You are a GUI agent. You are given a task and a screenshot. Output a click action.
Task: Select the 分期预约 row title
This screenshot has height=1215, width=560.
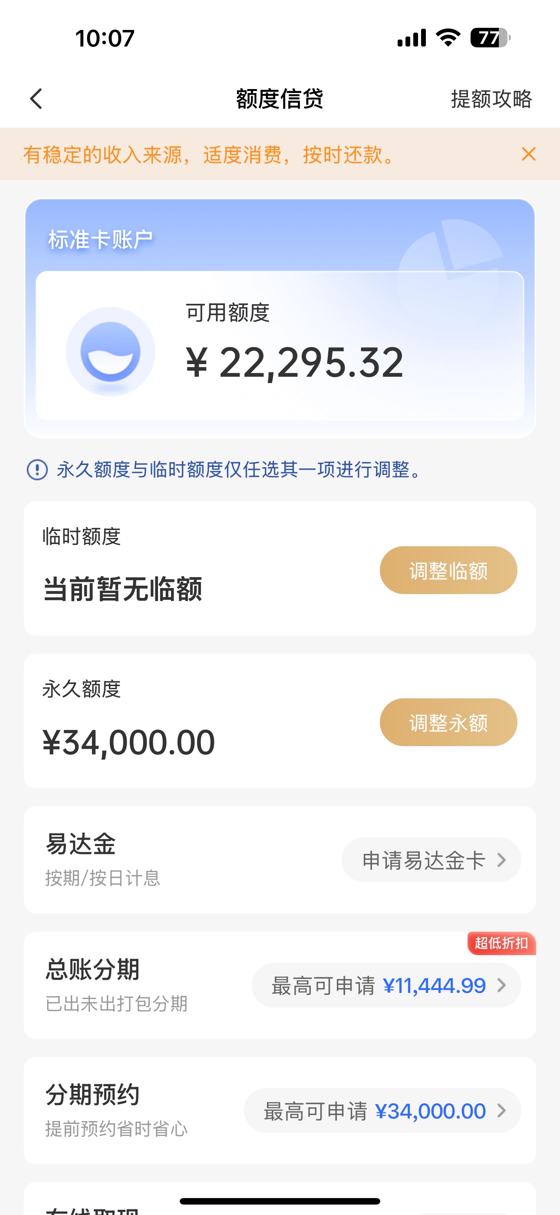(x=92, y=1095)
